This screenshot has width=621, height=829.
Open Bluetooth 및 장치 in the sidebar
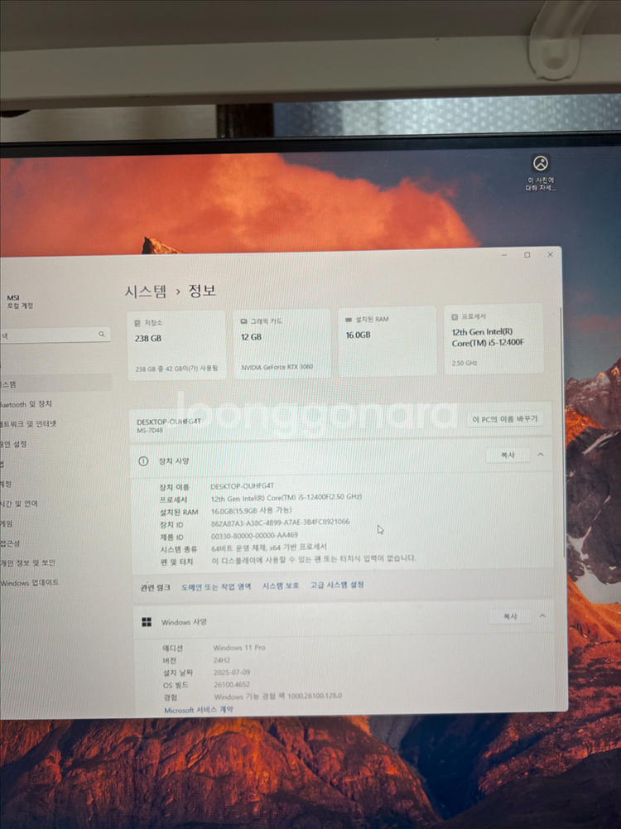point(26,404)
